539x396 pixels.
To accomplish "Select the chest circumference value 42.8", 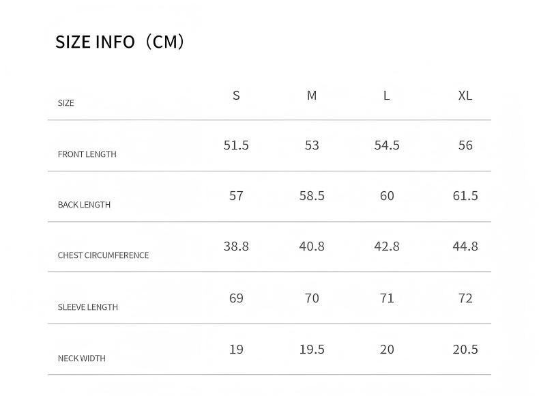I will 387,246.
